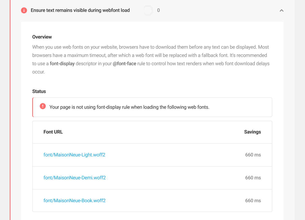Click the 660 ms savings value for MaisonNeue-Book

(x=253, y=200)
